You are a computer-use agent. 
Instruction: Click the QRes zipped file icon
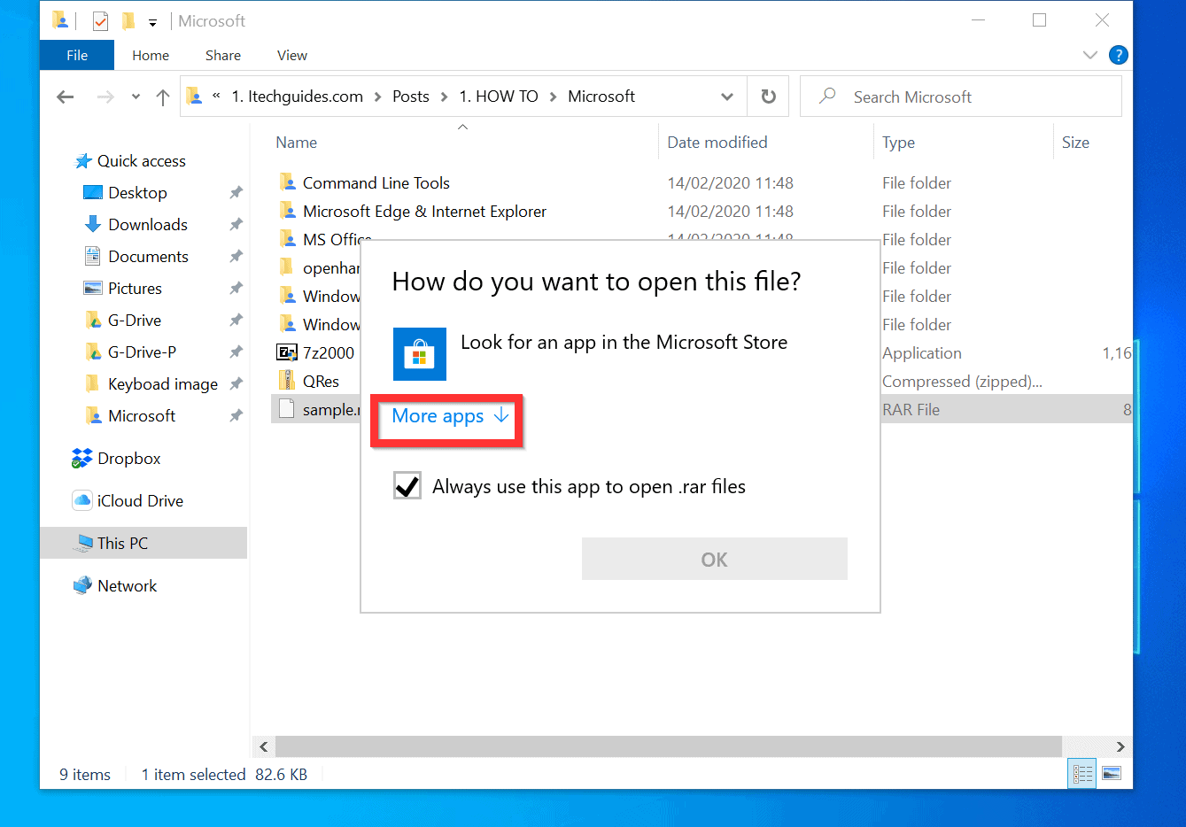(x=287, y=380)
